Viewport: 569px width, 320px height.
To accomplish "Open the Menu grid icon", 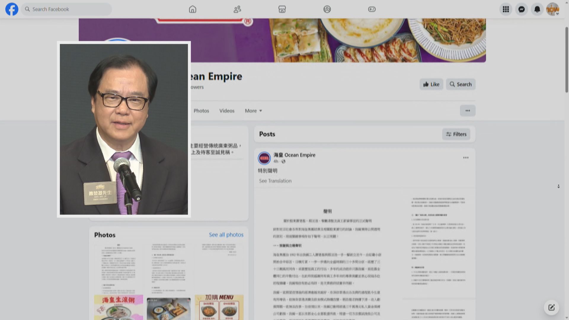I will [x=506, y=9].
